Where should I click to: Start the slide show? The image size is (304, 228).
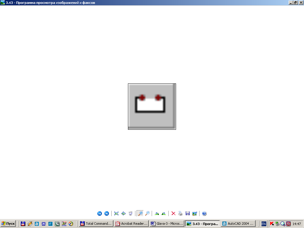pyautogui.click(x=131, y=213)
